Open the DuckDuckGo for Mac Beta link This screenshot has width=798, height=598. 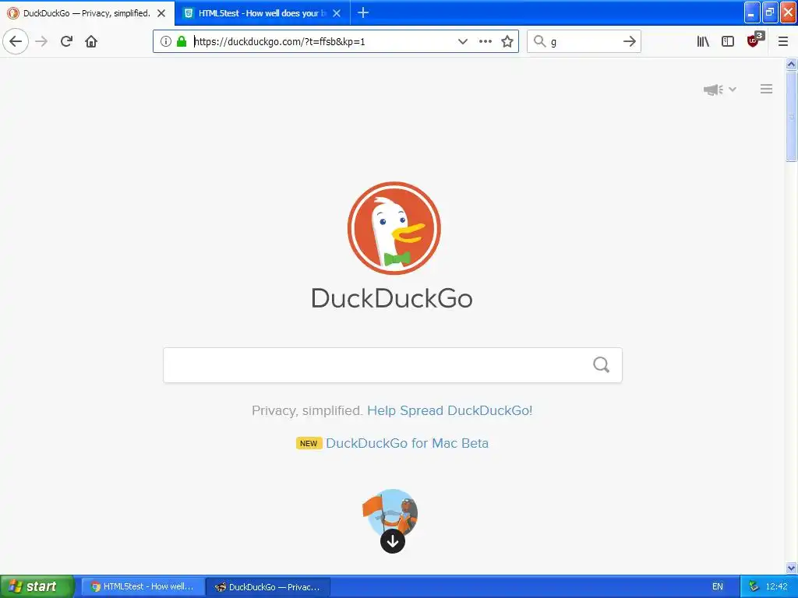click(407, 443)
